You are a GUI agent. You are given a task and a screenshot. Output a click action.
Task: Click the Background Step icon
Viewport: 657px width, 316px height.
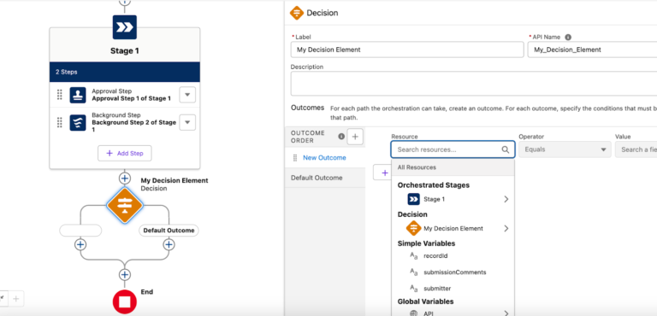click(x=78, y=123)
